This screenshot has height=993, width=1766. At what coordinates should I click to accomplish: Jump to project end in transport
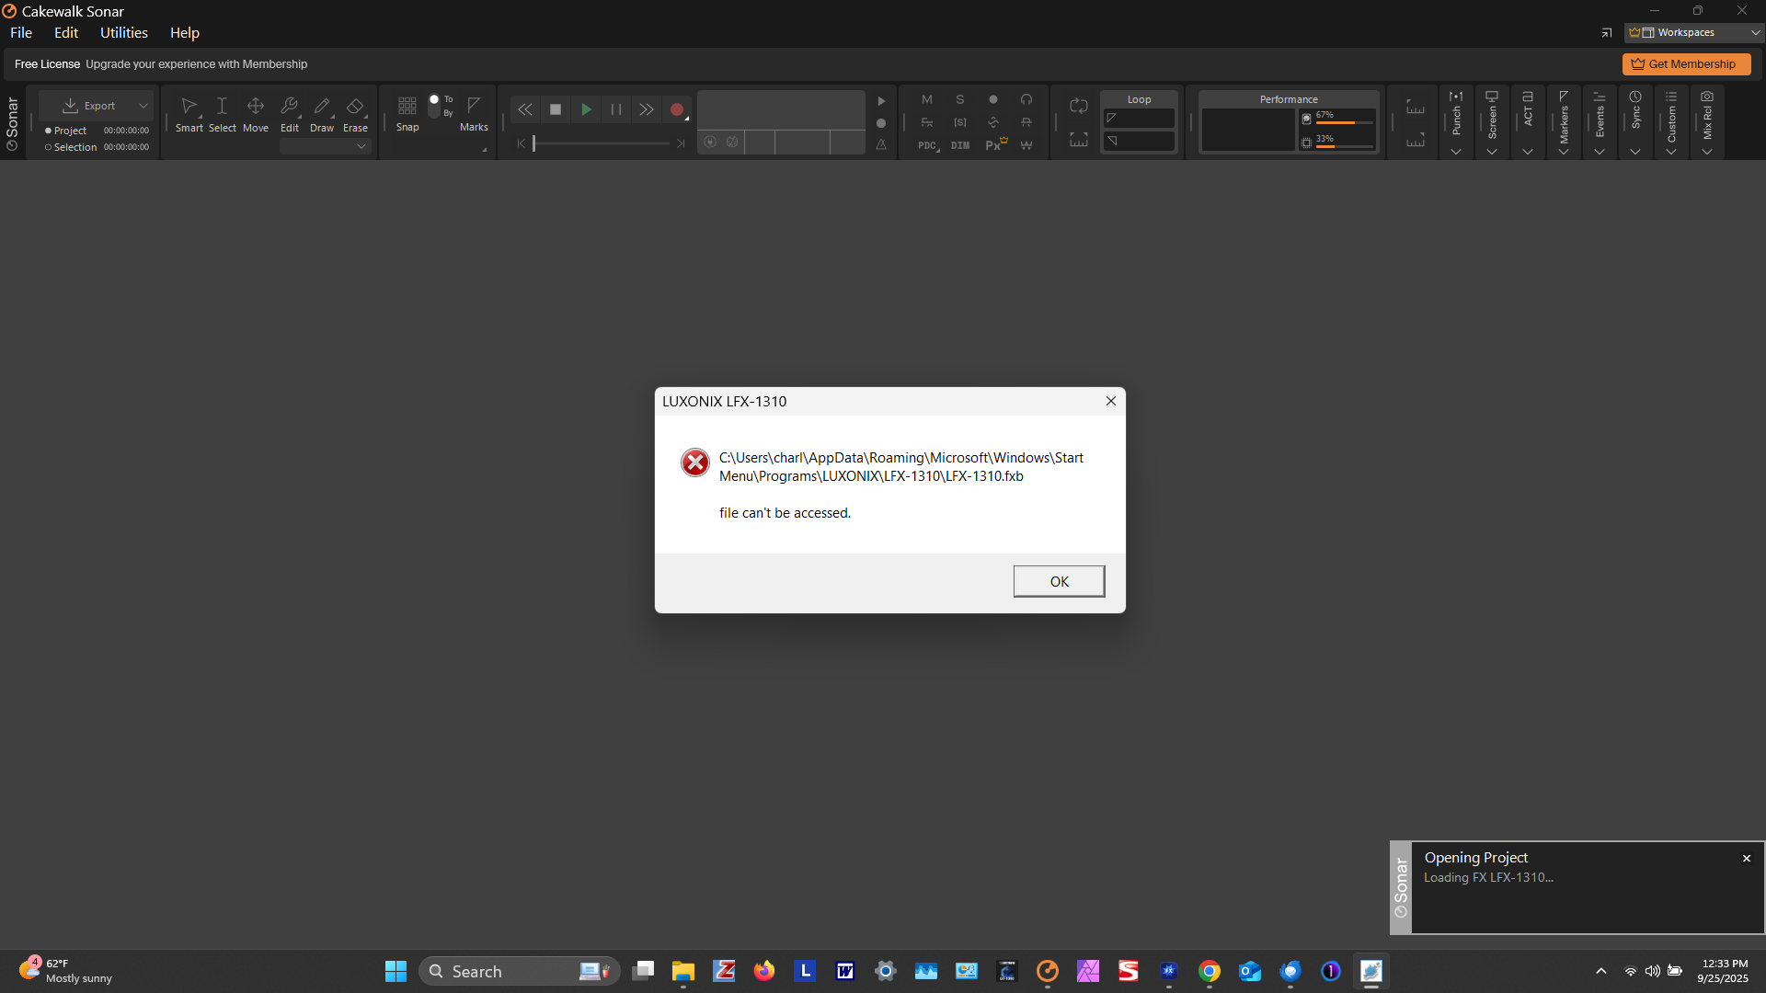681,143
